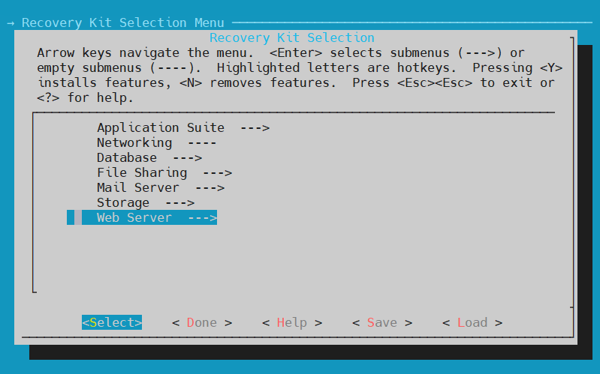Click the arrow icon before Recovery Kit Selection Menu
Image resolution: width=600 pixels, height=374 pixels.
pyautogui.click(x=11, y=22)
